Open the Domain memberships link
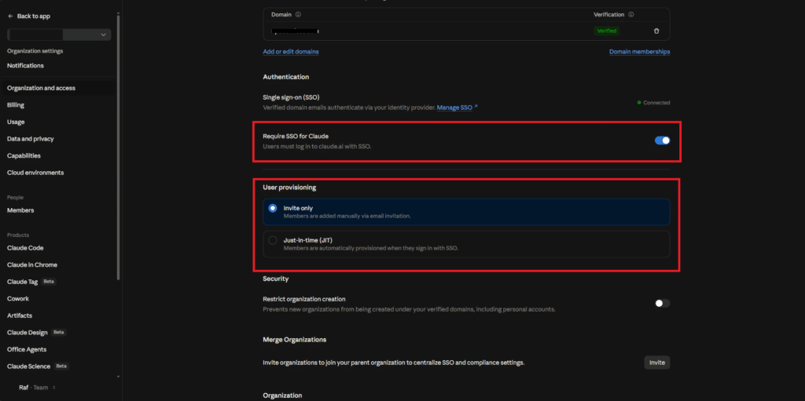This screenshot has height=401, width=805. coord(639,52)
